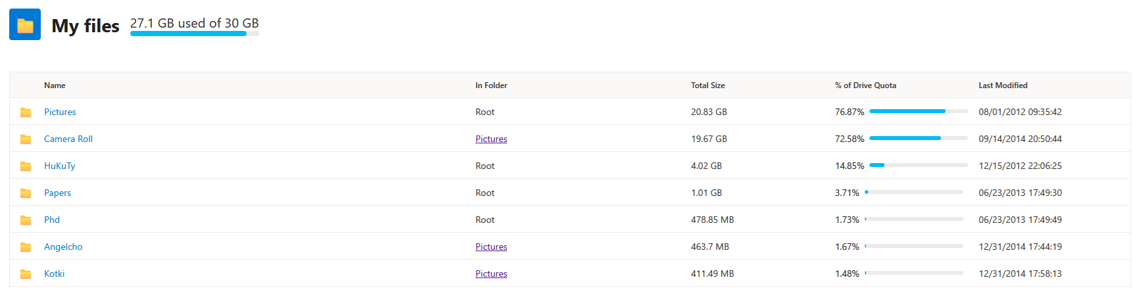Click the 14.85% quota bar for HuKuTy

click(x=919, y=166)
